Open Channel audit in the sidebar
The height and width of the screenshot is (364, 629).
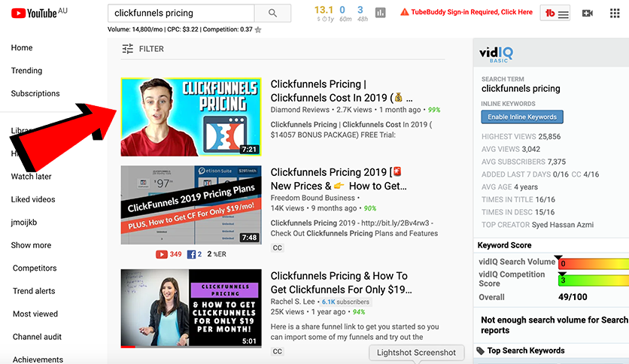37,337
